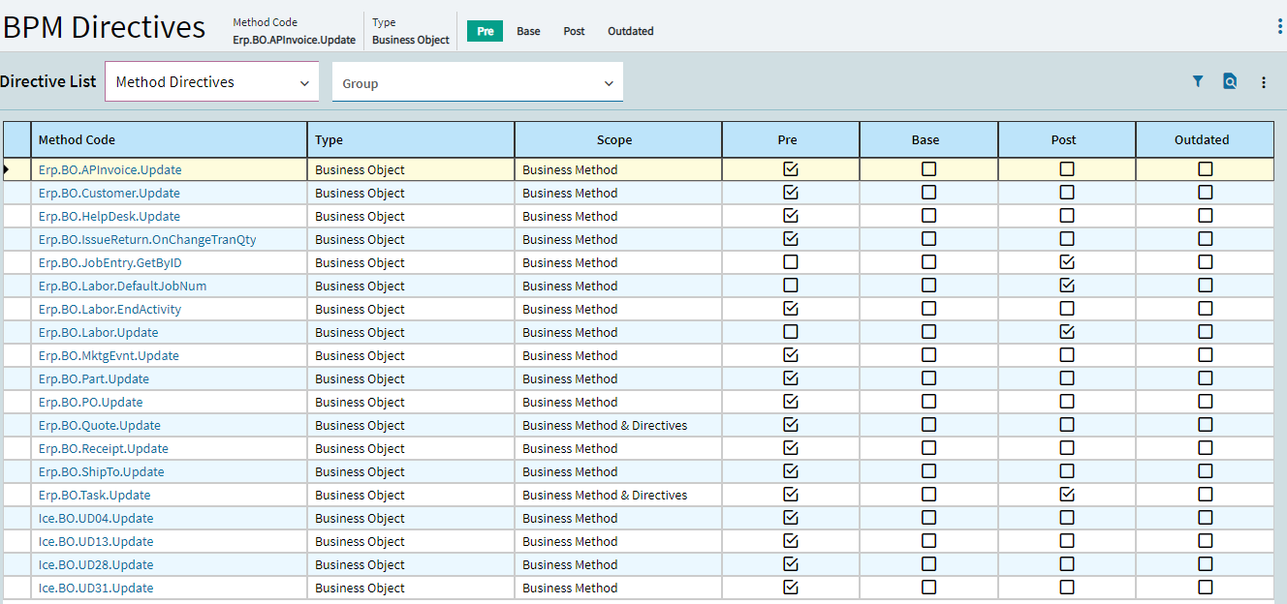Toggle Pre checkbox for Erp.BO.Customer.Update

coord(791,193)
